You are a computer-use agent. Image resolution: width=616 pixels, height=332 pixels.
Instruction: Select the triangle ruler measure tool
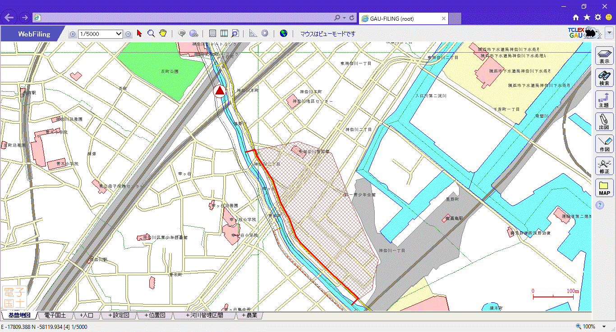point(253,34)
